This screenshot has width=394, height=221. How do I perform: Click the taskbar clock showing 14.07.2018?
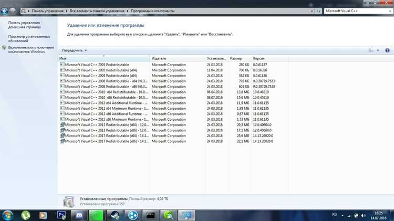click(378, 215)
